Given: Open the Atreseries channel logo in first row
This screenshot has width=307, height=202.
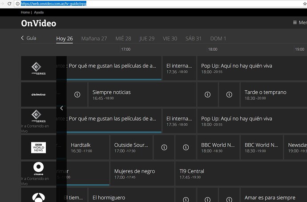Looking at the screenshot, I should coord(39,69).
